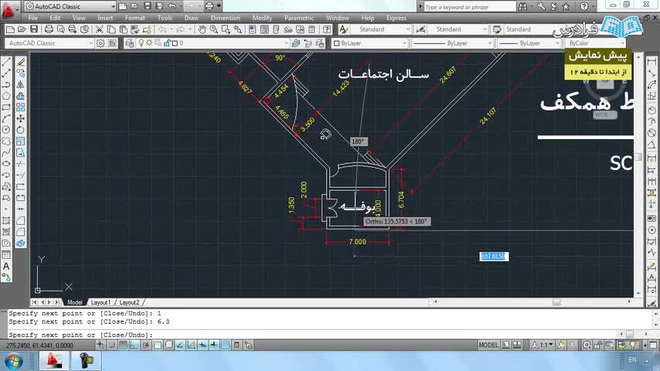This screenshot has width=660, height=371.
Task: Select the Fillet modify tool
Action: coord(20,232)
